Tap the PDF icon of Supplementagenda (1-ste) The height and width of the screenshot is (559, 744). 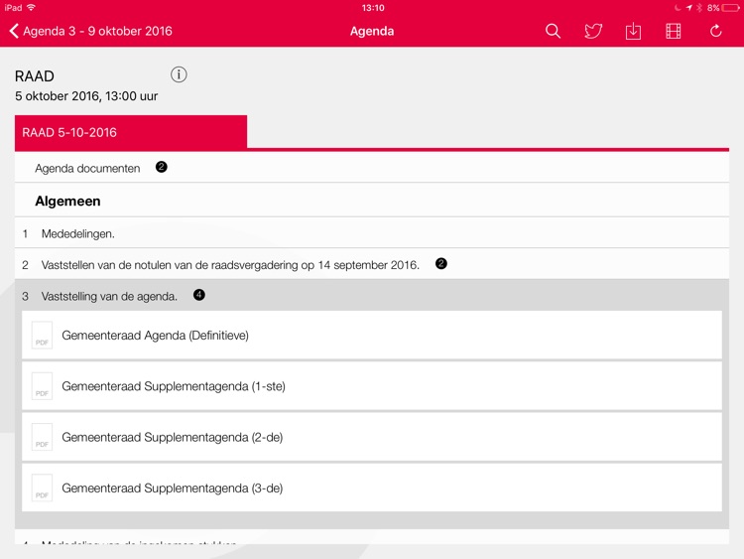click(42, 386)
